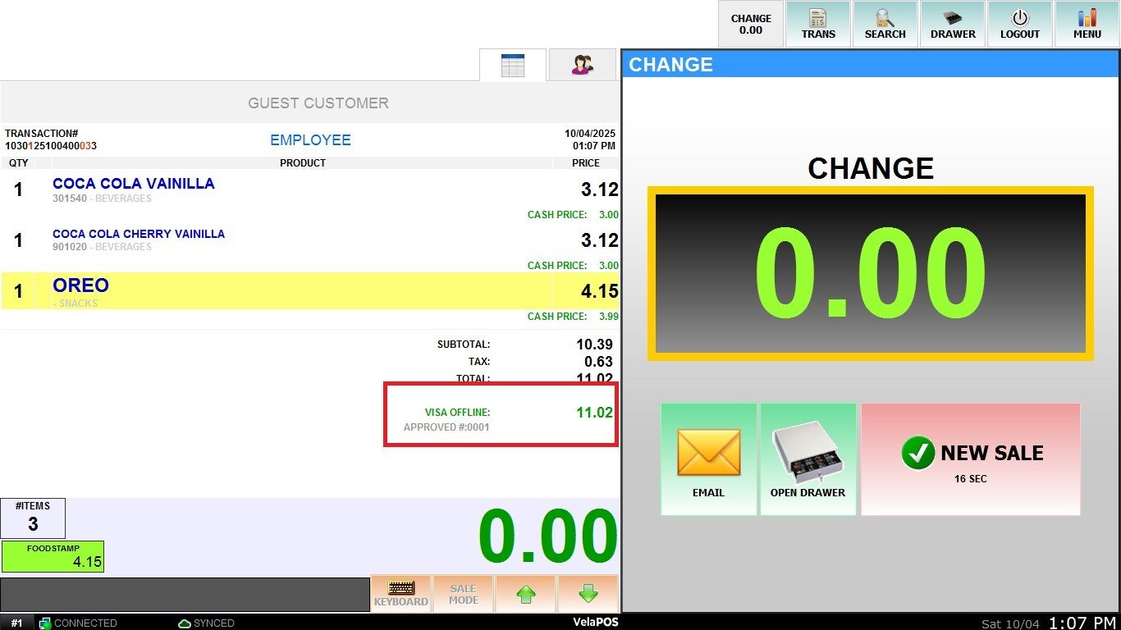The width and height of the screenshot is (1121, 630).
Task: Open the MENU chart icon
Action: [x=1087, y=24]
